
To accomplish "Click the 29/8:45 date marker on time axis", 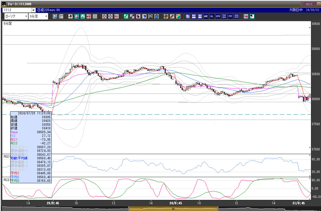I will pos(53,203).
